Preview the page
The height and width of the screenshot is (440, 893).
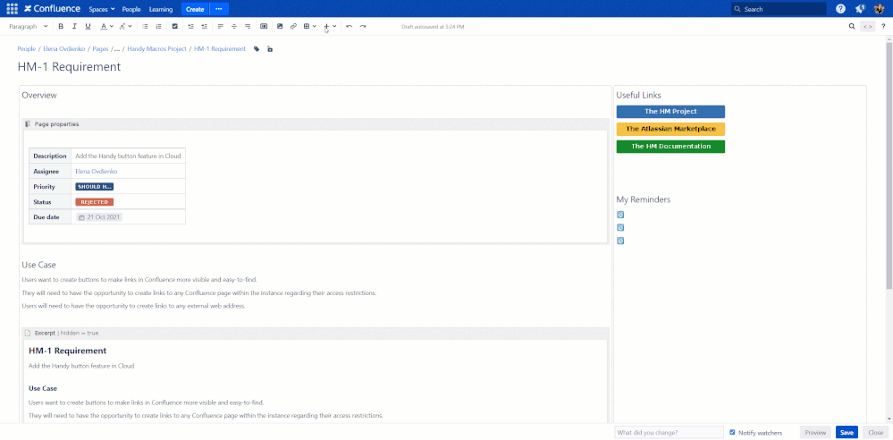point(815,433)
